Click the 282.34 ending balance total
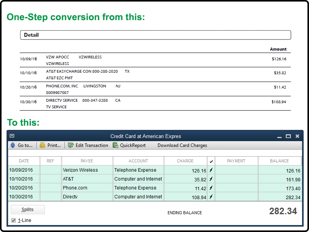Viewport: 309px width, 232px height. pos(283,211)
